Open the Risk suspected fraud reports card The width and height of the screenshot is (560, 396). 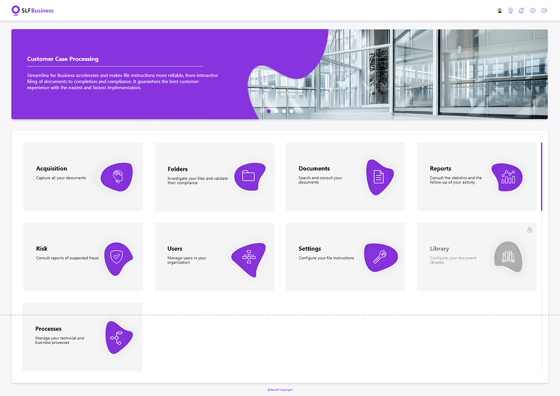(83, 256)
